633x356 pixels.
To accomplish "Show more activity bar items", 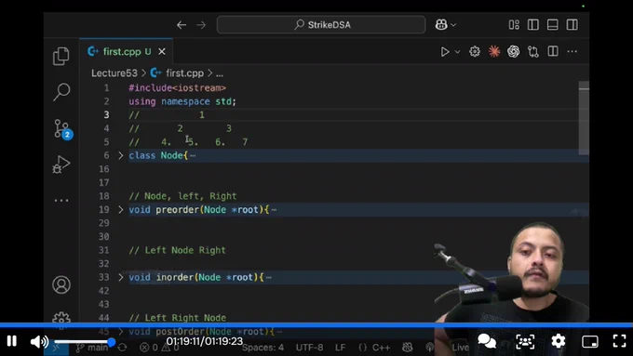I will tap(61, 200).
